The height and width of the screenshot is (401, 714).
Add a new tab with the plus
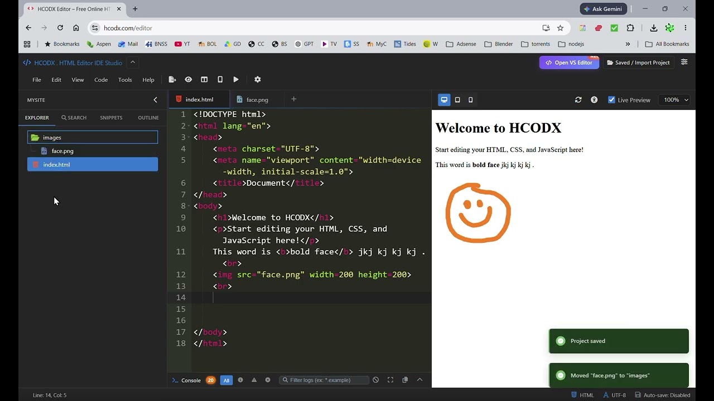(294, 99)
